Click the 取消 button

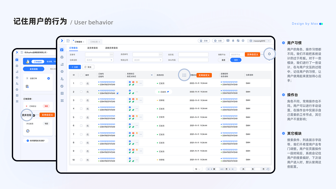88,67
